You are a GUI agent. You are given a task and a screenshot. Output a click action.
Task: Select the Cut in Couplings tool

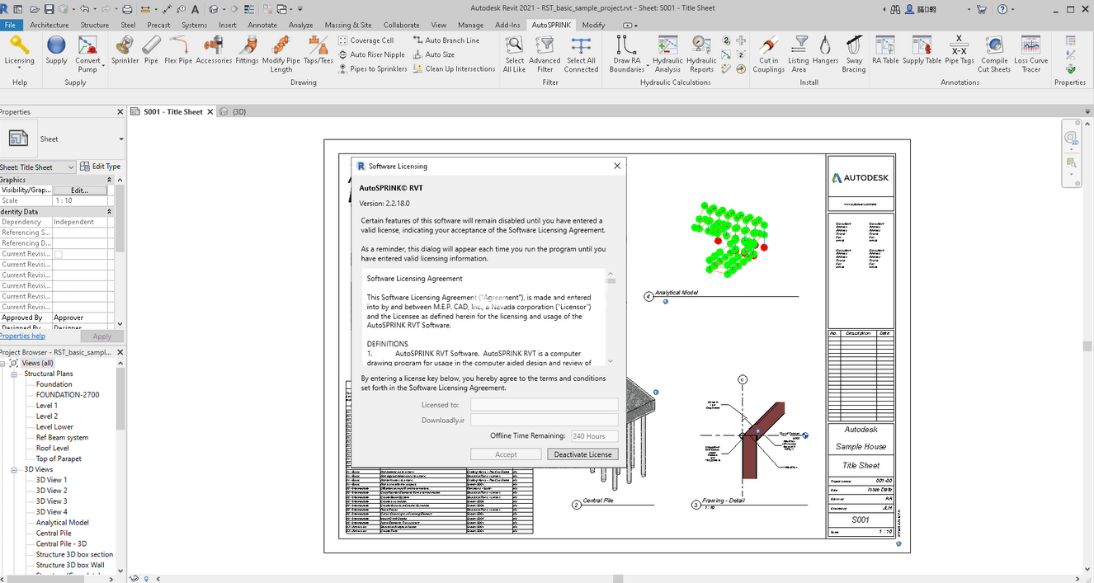(x=768, y=54)
